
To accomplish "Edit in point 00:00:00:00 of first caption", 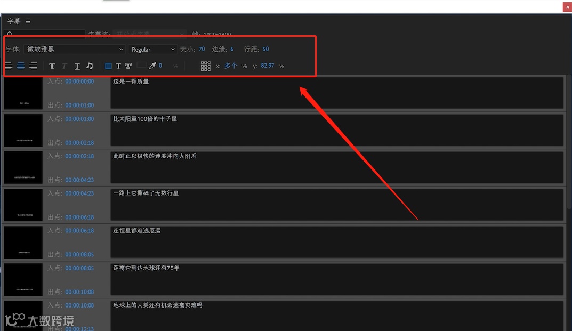I will click(x=79, y=82).
